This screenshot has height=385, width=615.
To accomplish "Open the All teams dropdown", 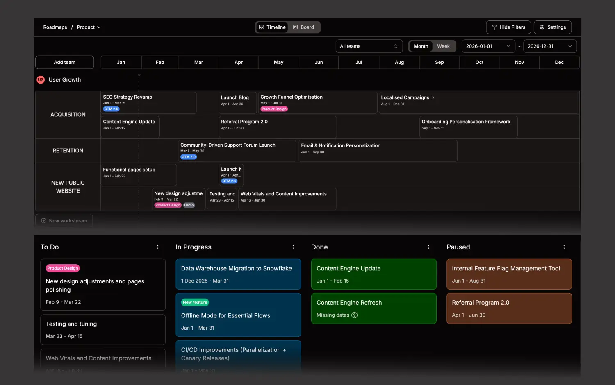I will tap(369, 46).
